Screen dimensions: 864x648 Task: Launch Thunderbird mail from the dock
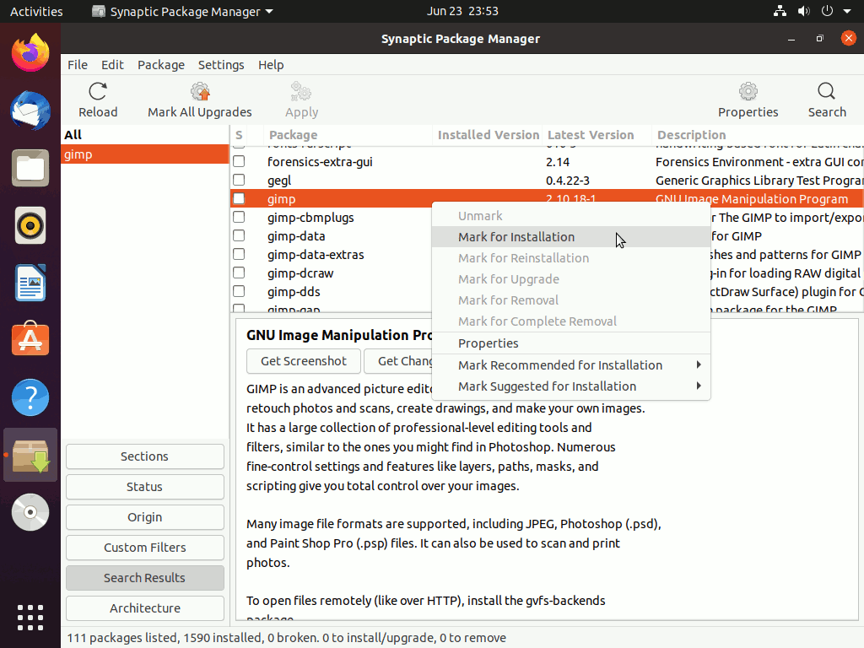click(30, 111)
